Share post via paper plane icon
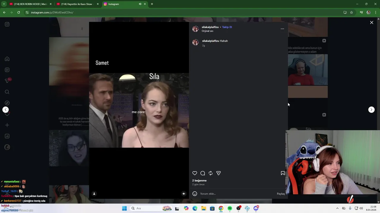 pos(218,173)
